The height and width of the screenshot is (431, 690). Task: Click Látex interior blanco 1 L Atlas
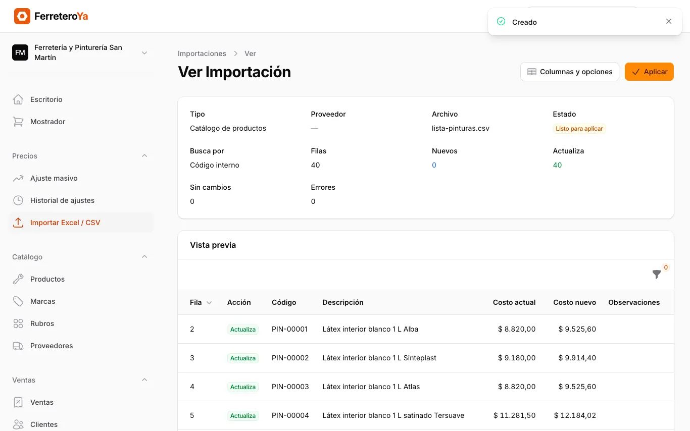point(371,387)
